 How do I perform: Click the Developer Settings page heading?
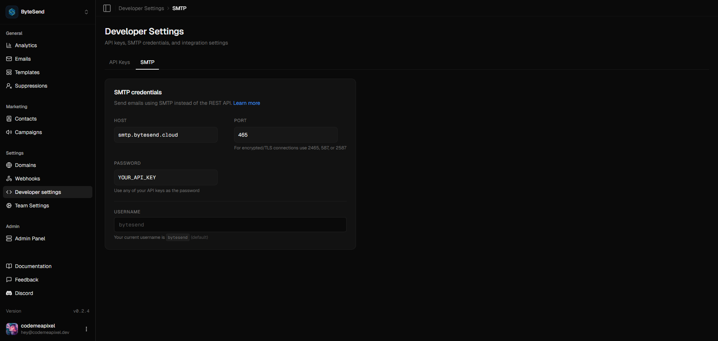point(144,31)
